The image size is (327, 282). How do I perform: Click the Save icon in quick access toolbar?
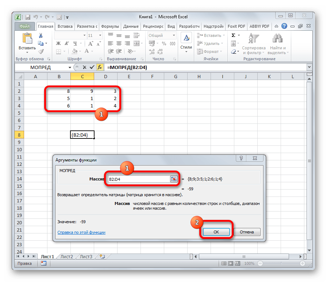[27, 17]
